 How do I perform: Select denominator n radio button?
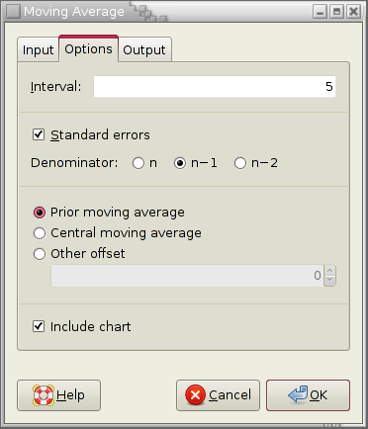[x=138, y=163]
